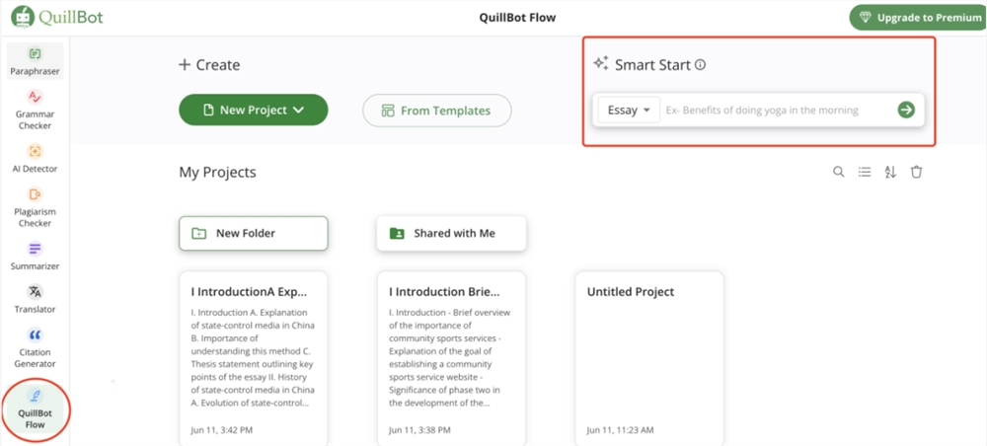Viewport: 987px width, 446px height.
Task: Open the Untitled Project thumbnail
Action: (648, 357)
